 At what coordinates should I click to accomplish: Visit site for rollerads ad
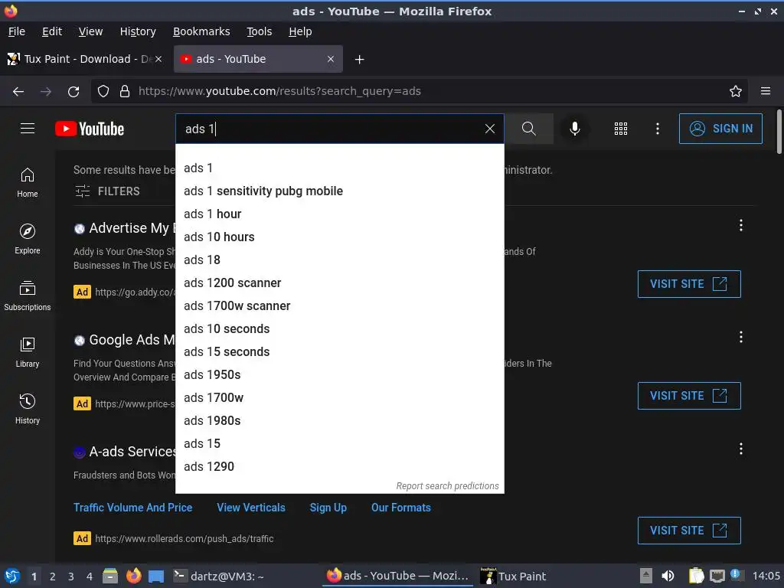click(689, 531)
